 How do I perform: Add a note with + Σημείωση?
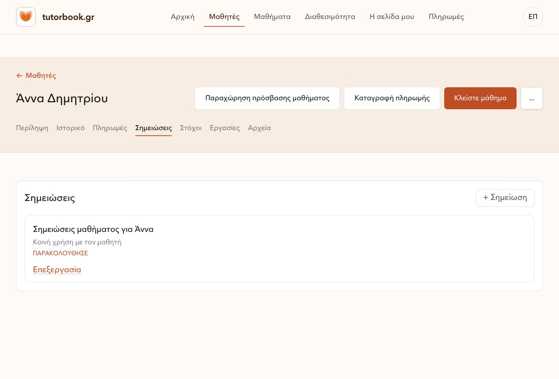[x=505, y=197]
